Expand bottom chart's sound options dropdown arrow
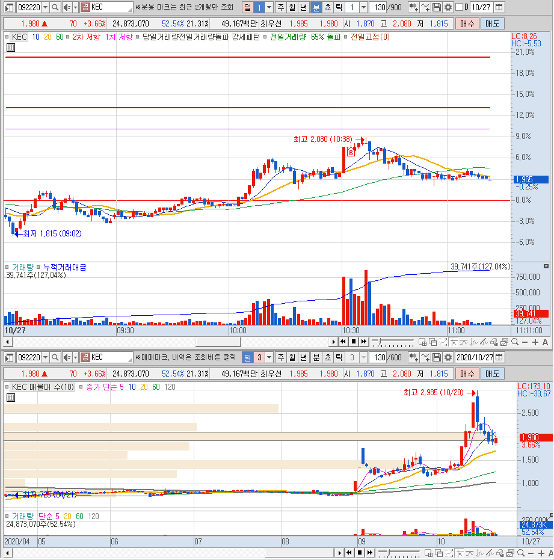Image resolution: width=554 pixels, height=560 pixels. point(75,357)
